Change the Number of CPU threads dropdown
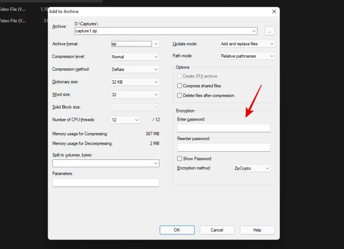The width and height of the screenshot is (344, 249). (126, 120)
